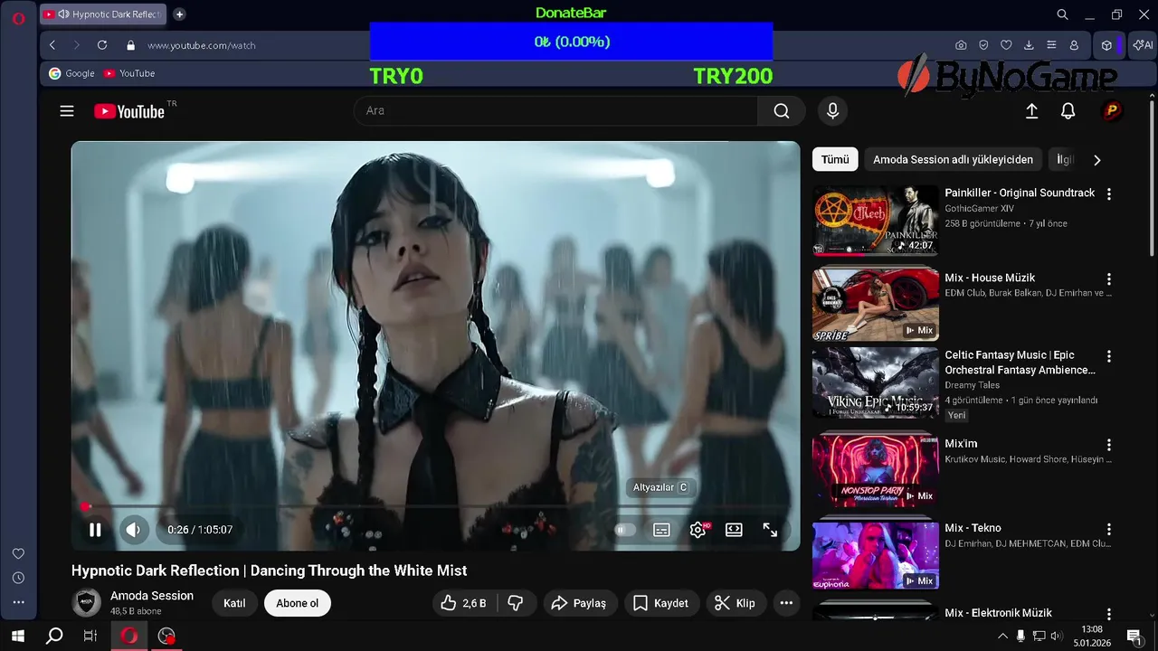Open Opera tab search magnifier
The image size is (1158, 651).
(x=1063, y=14)
